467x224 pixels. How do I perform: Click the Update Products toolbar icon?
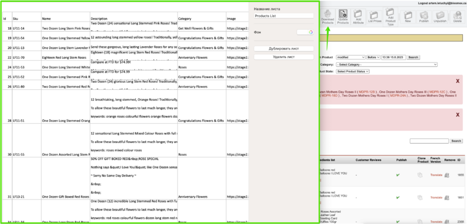(x=343, y=17)
